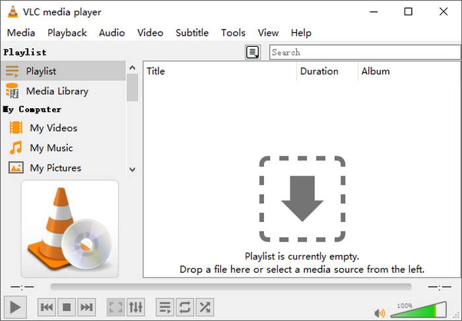Click the Media Library database icon
This screenshot has height=321, width=462.
[x=12, y=90]
